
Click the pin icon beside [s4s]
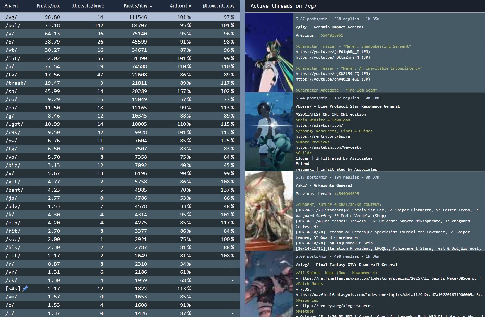(25, 289)
